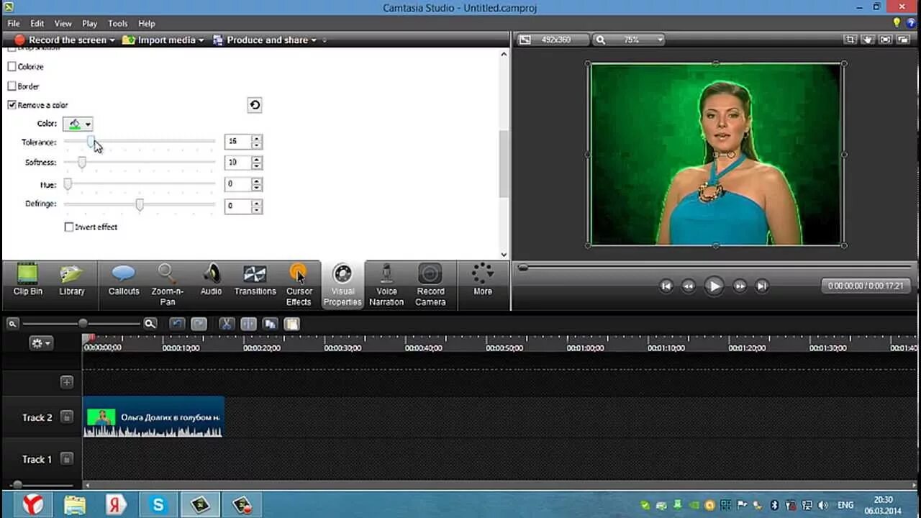Viewport: 921px width, 518px height.
Task: Open the Help menu
Action: point(147,24)
